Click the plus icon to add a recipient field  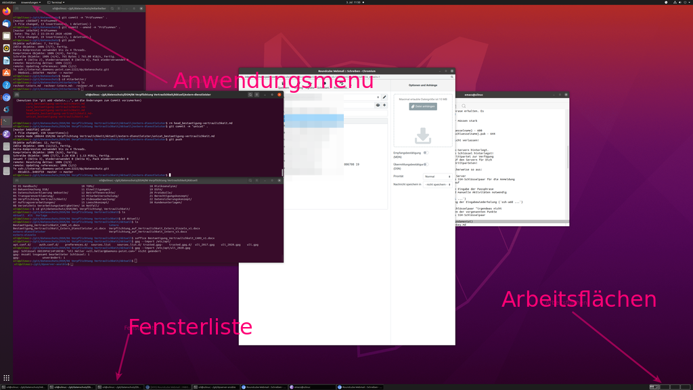point(384,105)
